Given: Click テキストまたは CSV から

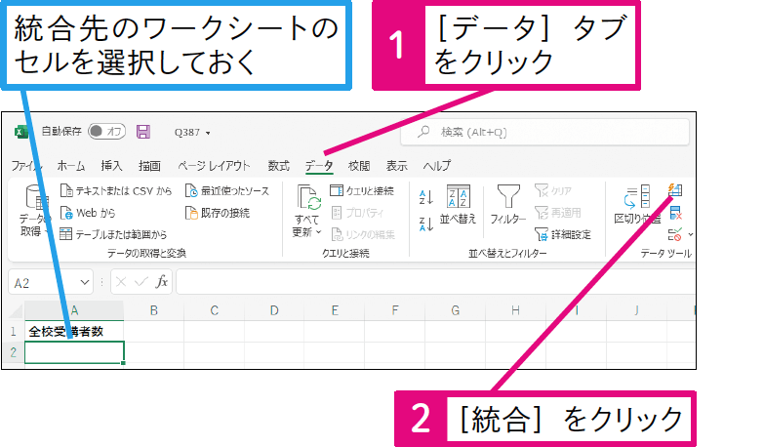Looking at the screenshot, I should pyautogui.click(x=116, y=190).
